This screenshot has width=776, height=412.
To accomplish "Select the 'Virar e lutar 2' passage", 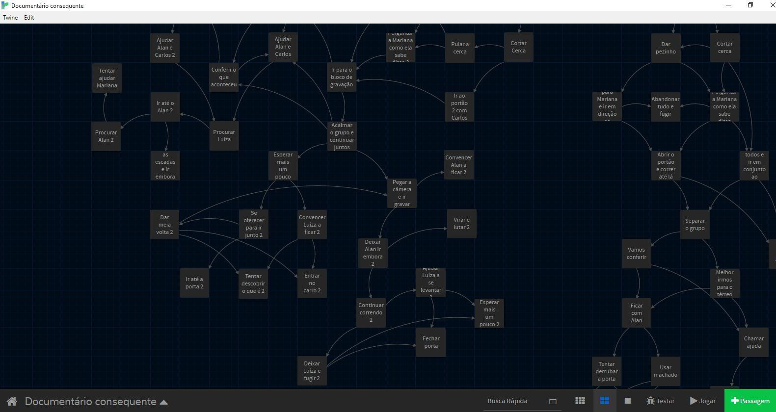I will 462,224.
